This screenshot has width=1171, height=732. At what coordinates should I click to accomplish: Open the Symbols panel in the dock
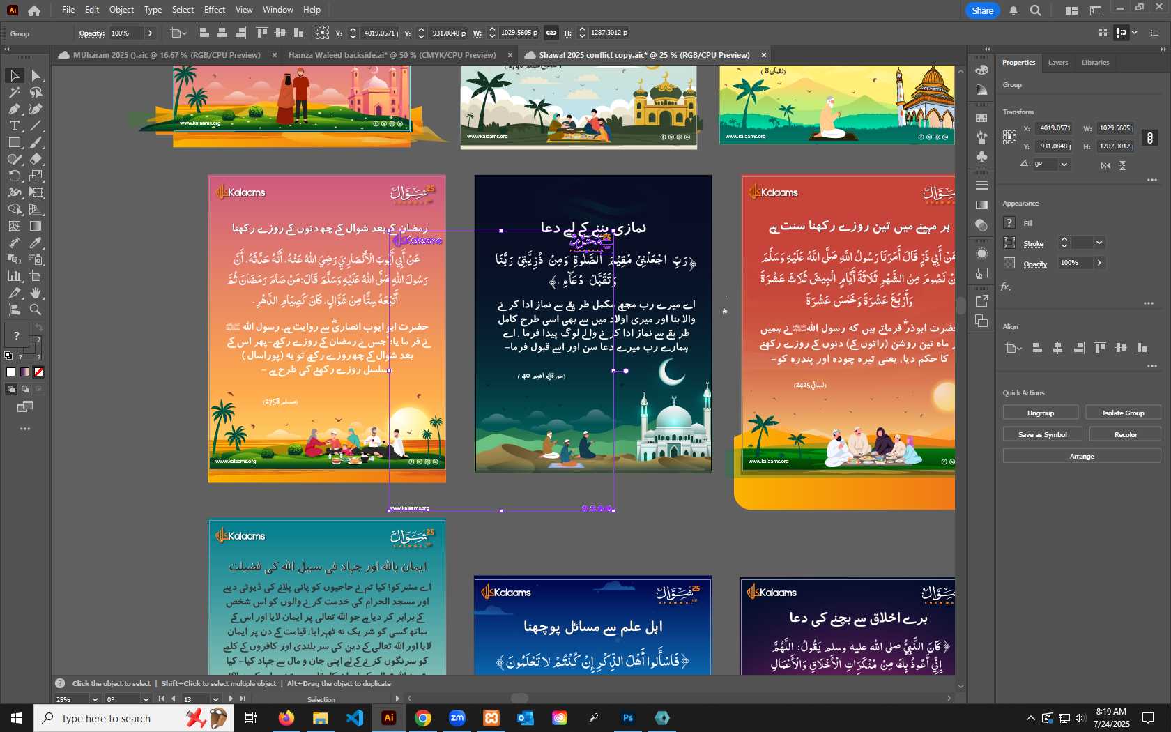(981, 157)
